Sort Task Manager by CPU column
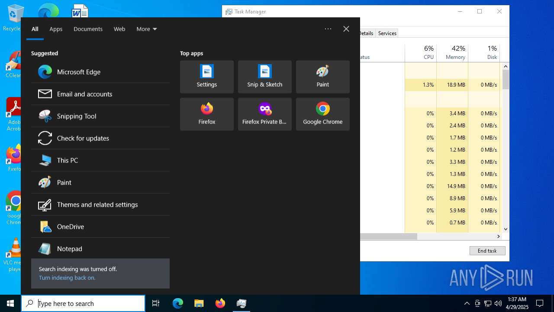554x312 pixels. click(421, 52)
